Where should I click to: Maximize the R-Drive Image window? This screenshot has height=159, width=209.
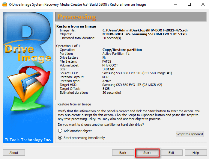[189, 4]
